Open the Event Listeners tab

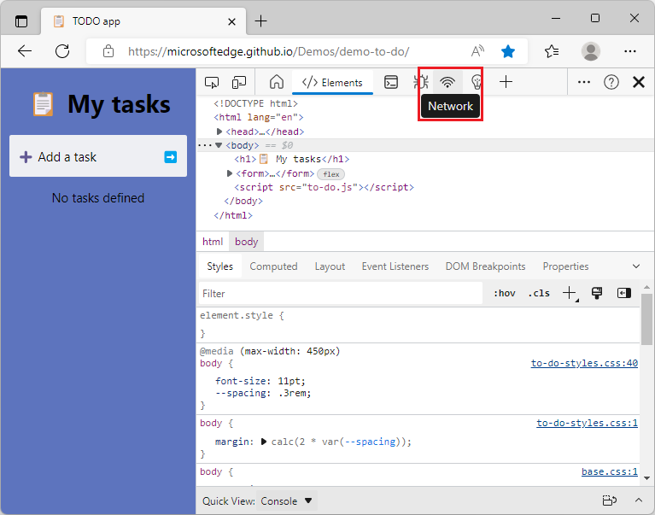pos(395,266)
